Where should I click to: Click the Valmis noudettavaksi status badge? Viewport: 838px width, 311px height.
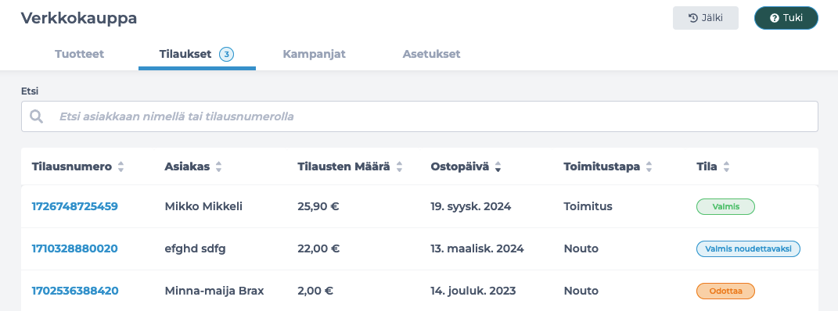coord(748,248)
